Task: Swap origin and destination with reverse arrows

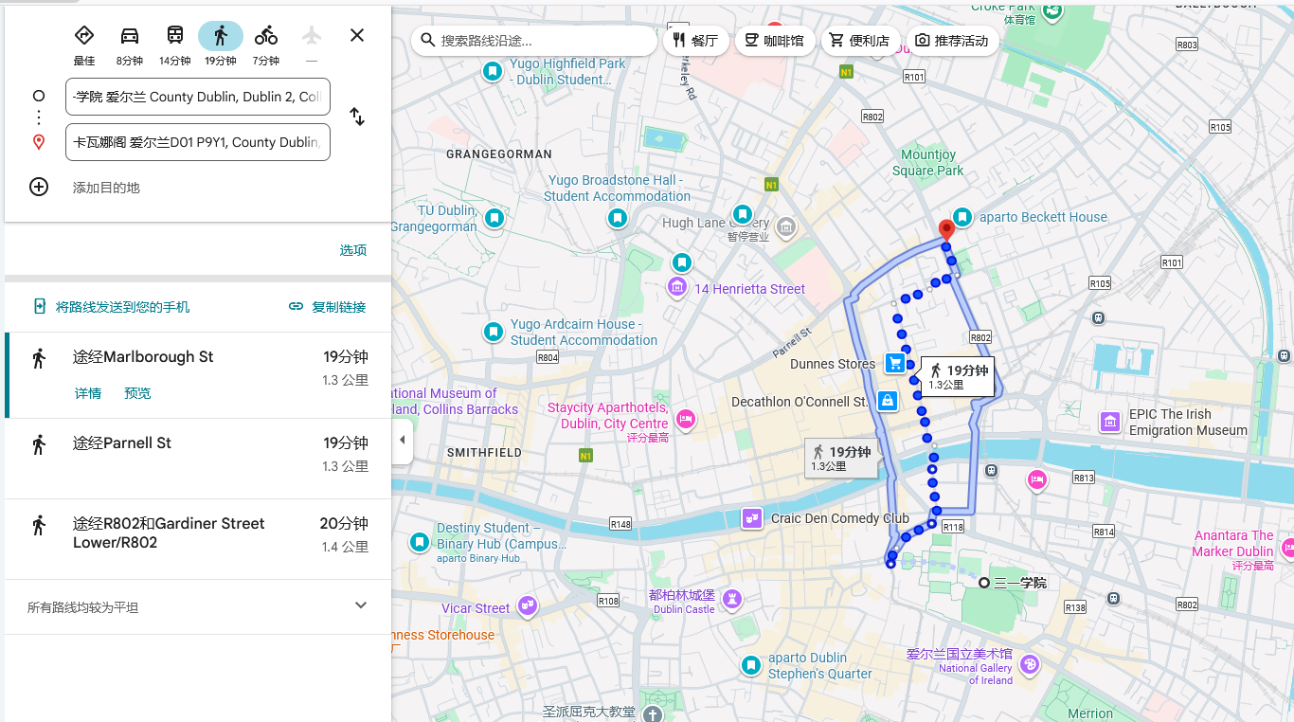Action: pos(357,117)
